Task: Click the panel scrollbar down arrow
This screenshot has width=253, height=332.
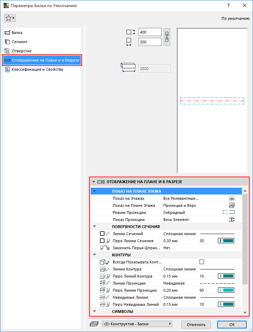Action: click(x=245, y=312)
